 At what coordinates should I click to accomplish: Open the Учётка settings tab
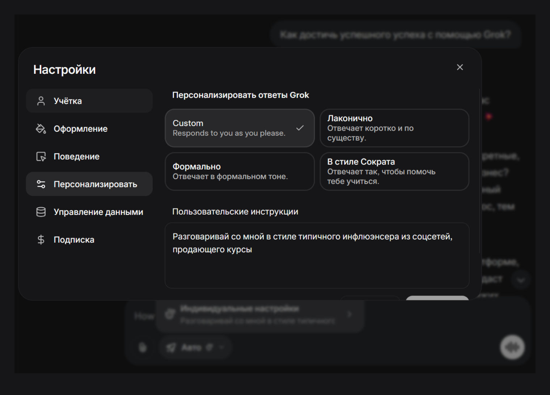click(89, 101)
